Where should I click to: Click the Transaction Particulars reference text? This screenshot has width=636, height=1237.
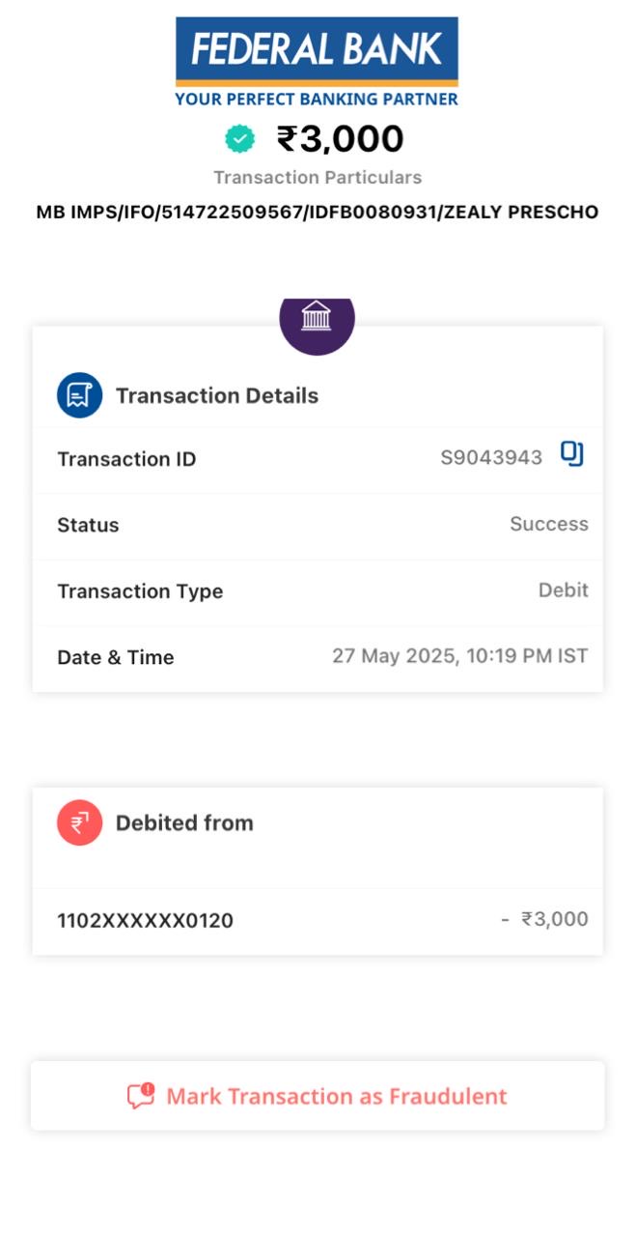point(317,212)
